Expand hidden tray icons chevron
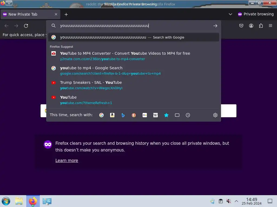Image resolution: width=277 pixels, height=207 pixels. pyautogui.click(x=236, y=201)
